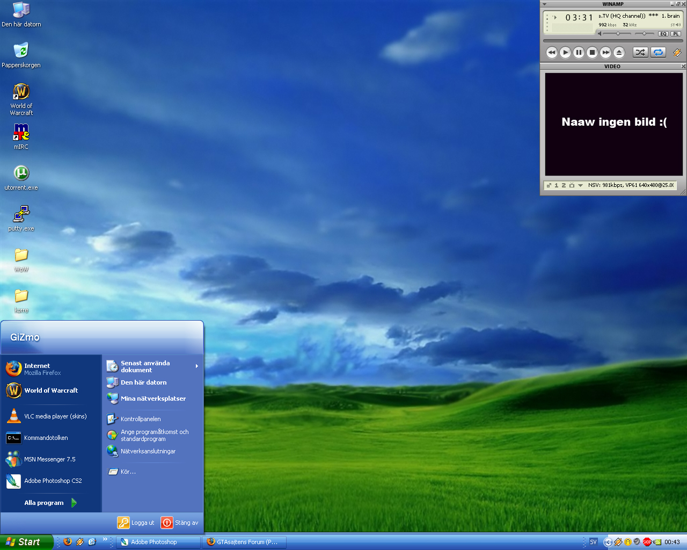The width and height of the screenshot is (687, 550).
Task: Toggle the EQ equalizer window
Action: coord(663,34)
